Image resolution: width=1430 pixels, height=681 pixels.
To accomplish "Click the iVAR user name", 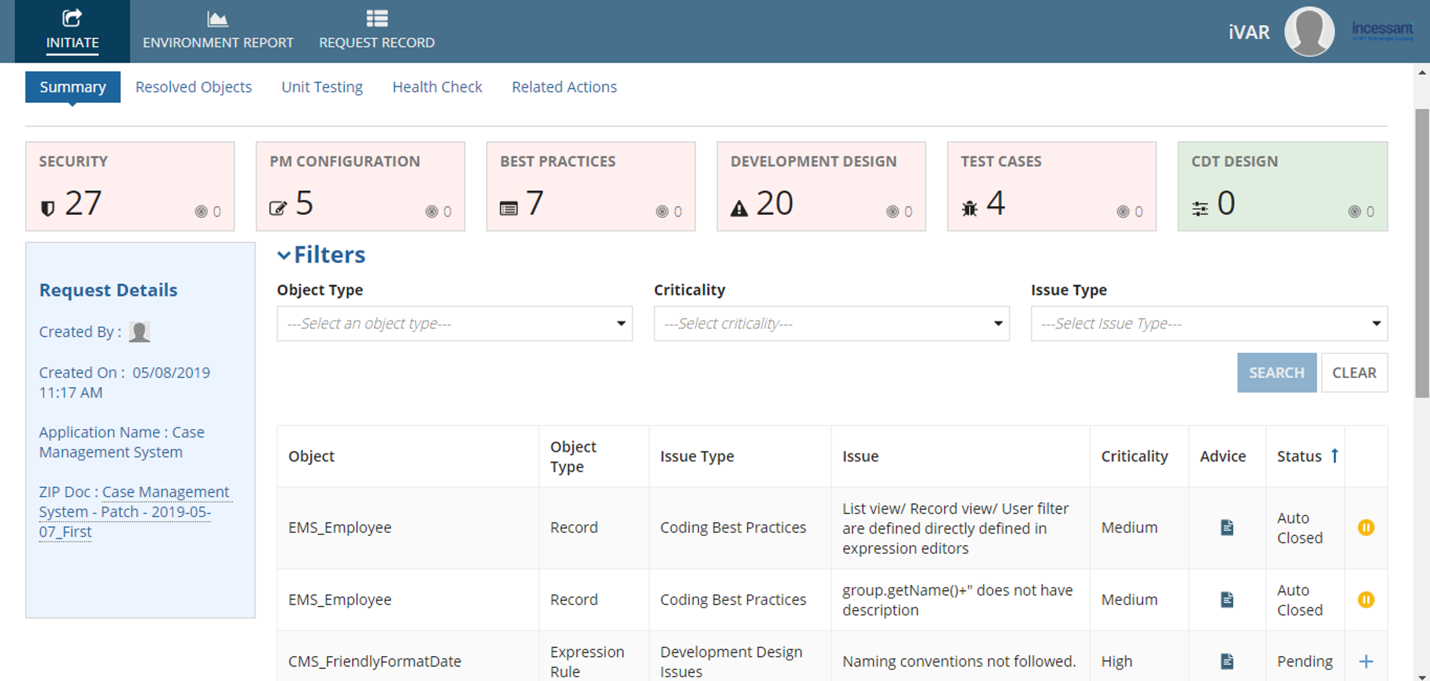I will [x=1249, y=32].
